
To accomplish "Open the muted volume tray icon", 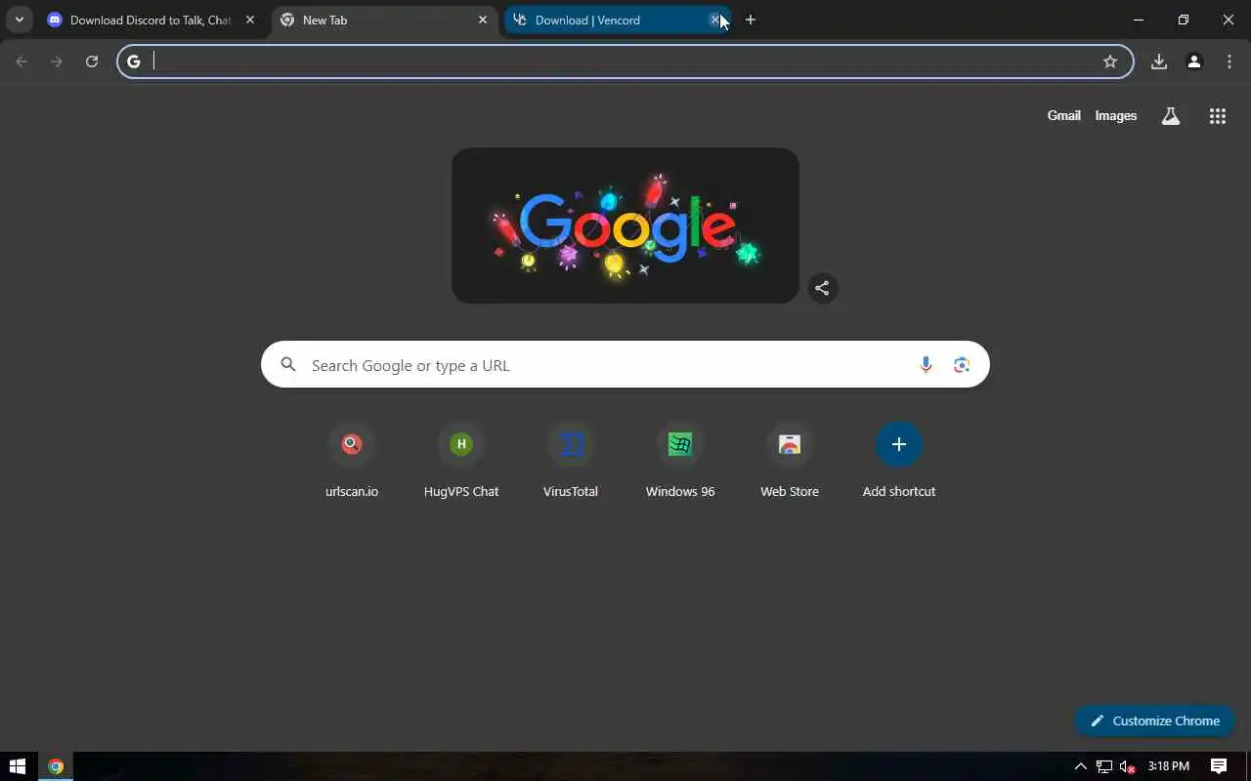I will tap(1128, 766).
